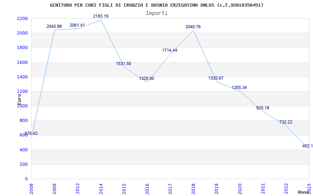
Task: Select the data label 576.42
Action: (x=31, y=133)
